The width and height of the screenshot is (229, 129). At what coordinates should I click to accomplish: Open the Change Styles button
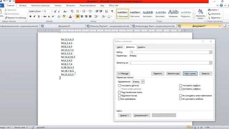point(200,14)
